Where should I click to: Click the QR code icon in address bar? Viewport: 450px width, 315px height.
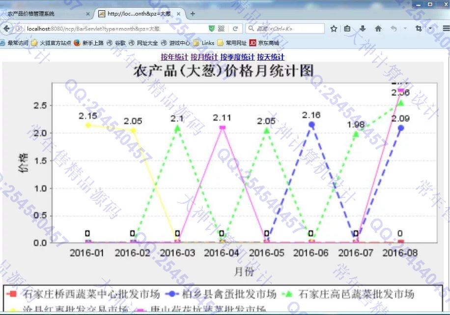(x=222, y=29)
